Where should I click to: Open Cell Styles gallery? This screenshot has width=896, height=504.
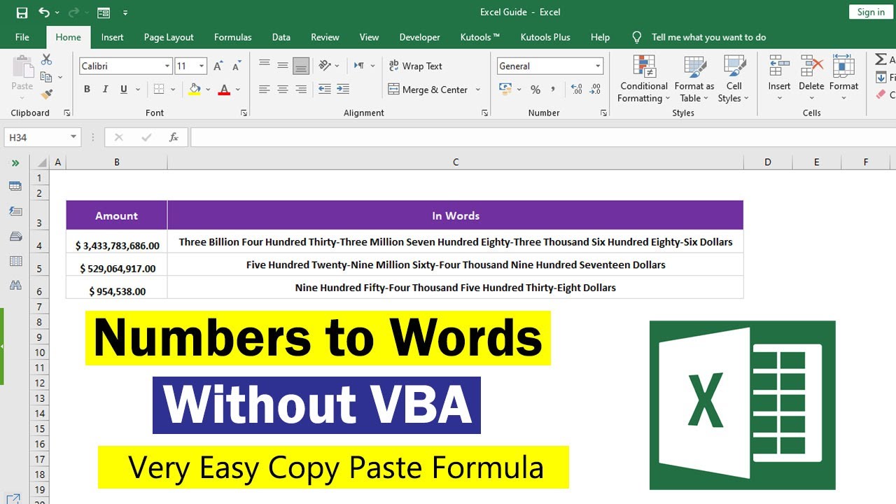pyautogui.click(x=734, y=78)
